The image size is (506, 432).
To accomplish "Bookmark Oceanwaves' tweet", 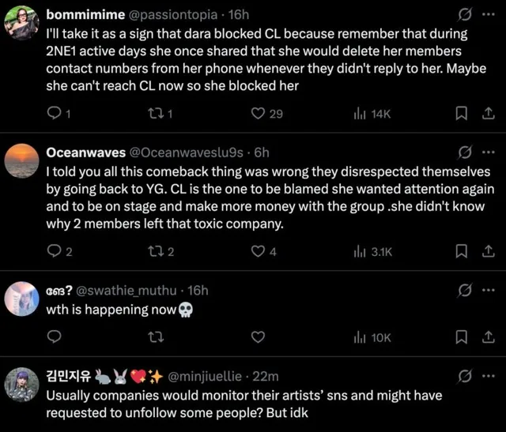I will coord(461,251).
